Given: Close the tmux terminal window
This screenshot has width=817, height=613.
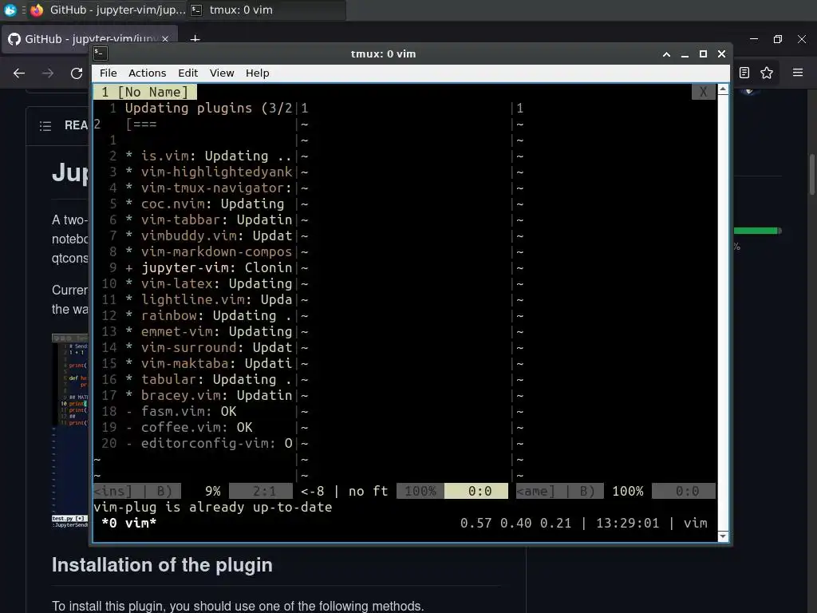Looking at the screenshot, I should click(721, 53).
